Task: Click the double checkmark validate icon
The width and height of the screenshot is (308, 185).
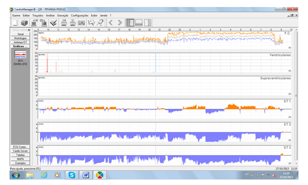Action: [x=54, y=23]
